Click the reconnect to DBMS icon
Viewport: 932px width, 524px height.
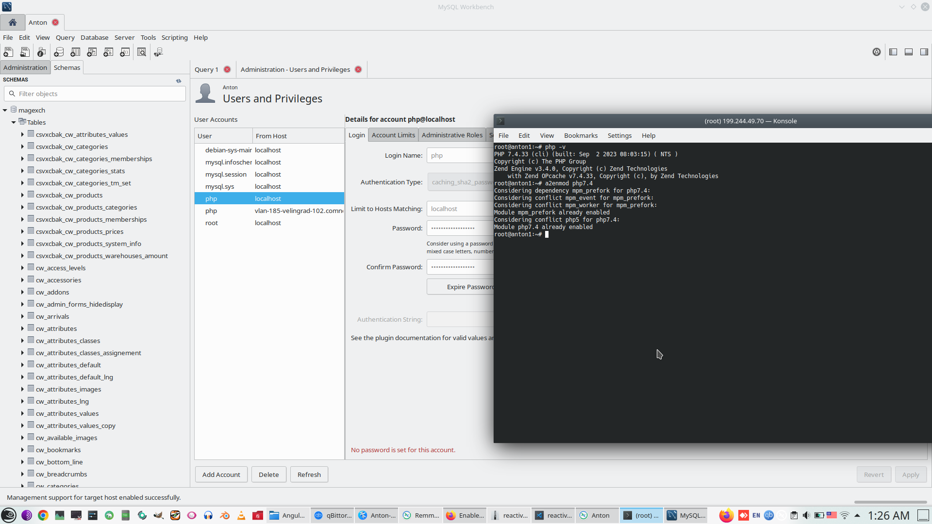click(x=158, y=52)
